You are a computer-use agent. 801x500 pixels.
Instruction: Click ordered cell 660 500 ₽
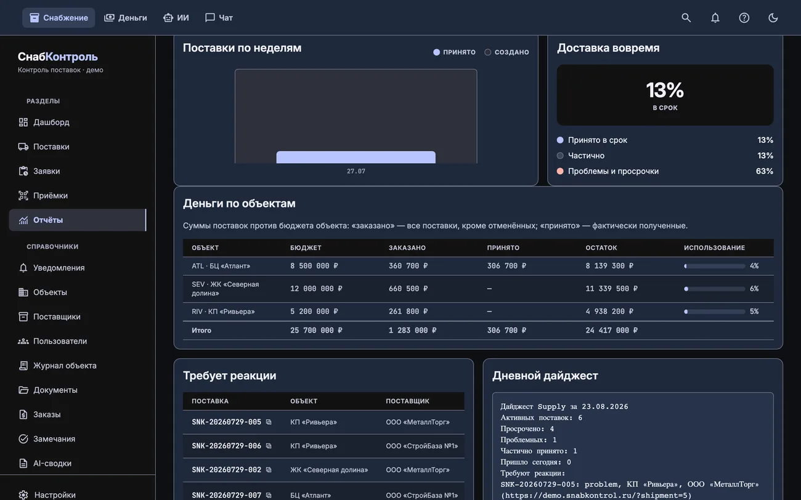click(x=408, y=289)
